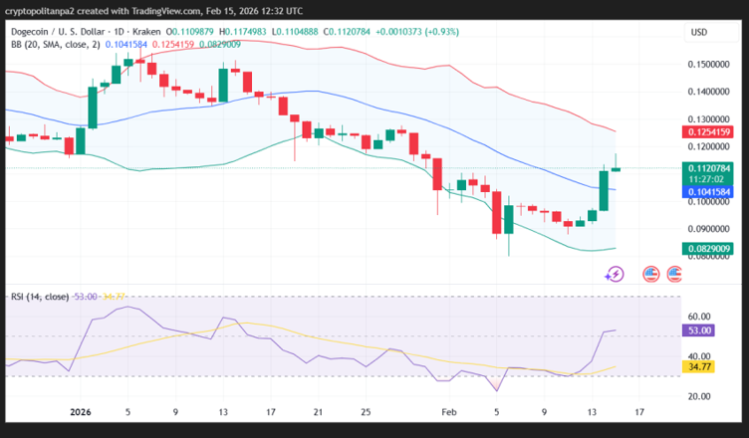Open the left US flag economic event

point(650,273)
